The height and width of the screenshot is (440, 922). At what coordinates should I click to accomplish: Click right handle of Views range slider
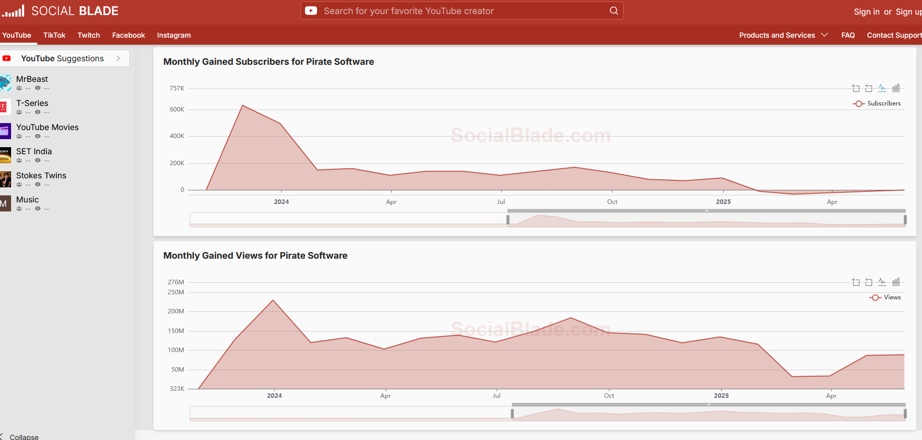[x=905, y=413]
